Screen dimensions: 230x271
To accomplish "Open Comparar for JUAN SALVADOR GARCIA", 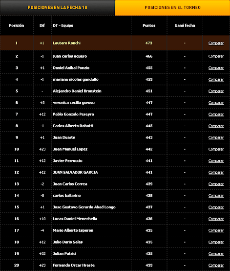I will point(216,172).
